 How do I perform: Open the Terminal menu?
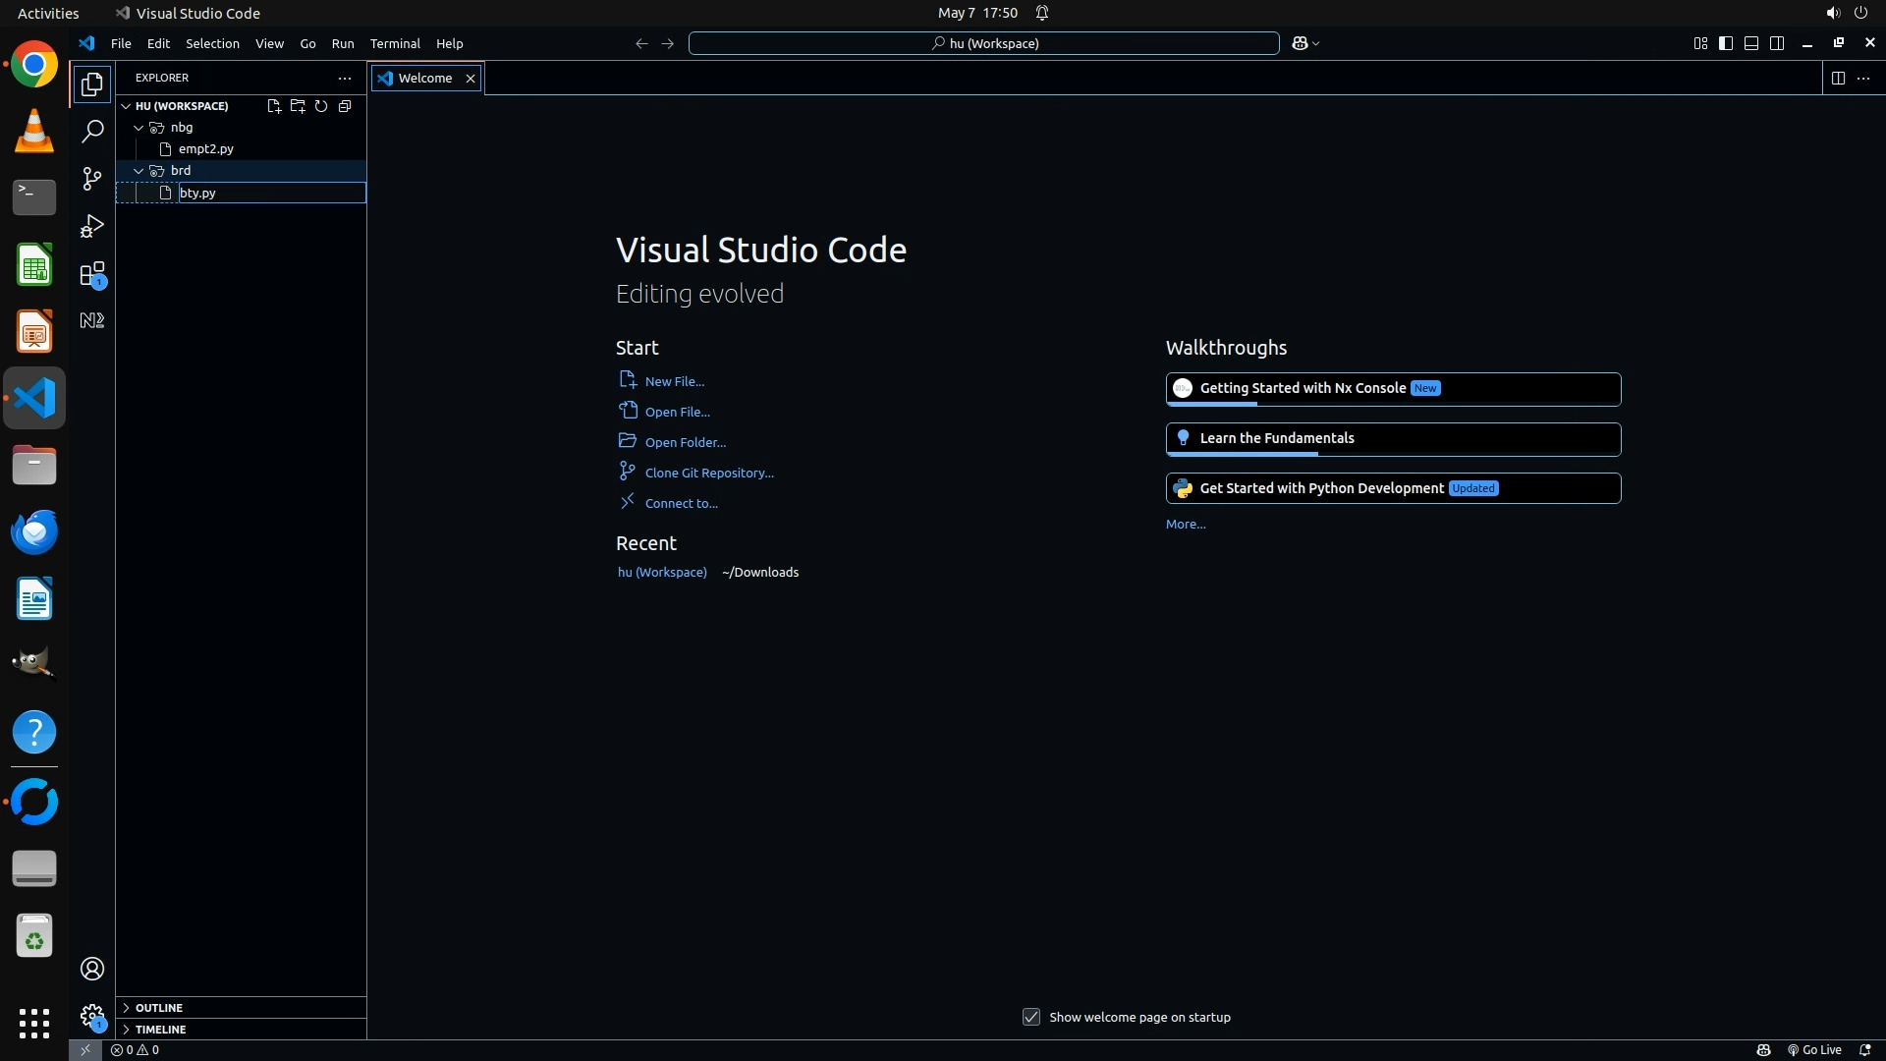click(x=395, y=43)
